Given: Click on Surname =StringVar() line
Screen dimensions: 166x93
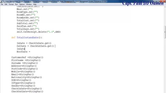Looking at the screenshot, I should click(x=25, y=63).
